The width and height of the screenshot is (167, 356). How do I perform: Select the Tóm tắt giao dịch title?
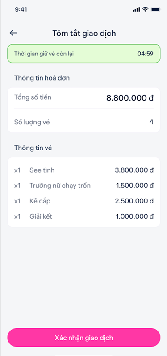[x=84, y=34]
